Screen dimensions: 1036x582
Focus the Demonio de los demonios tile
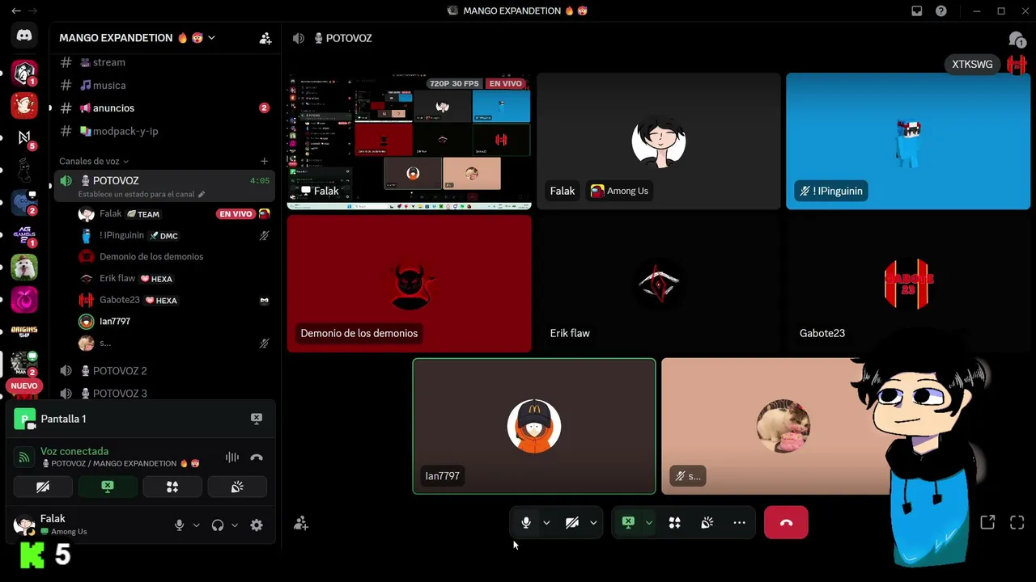[x=410, y=284]
